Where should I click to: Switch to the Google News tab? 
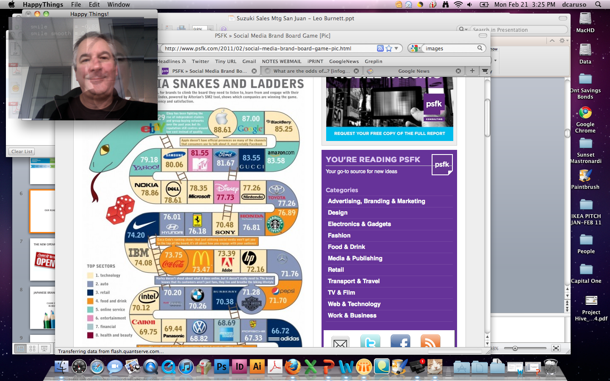pos(413,71)
